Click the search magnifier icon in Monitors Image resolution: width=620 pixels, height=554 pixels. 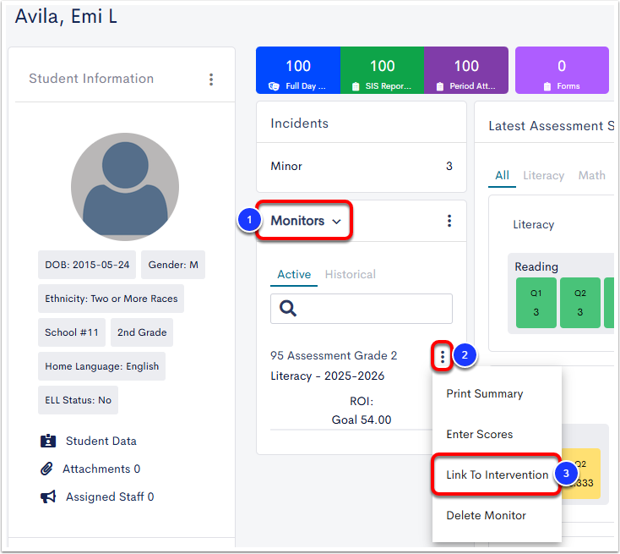click(x=288, y=308)
